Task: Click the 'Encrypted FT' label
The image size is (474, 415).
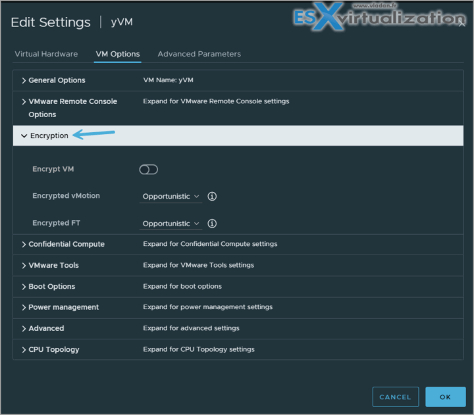Action: tap(56, 223)
